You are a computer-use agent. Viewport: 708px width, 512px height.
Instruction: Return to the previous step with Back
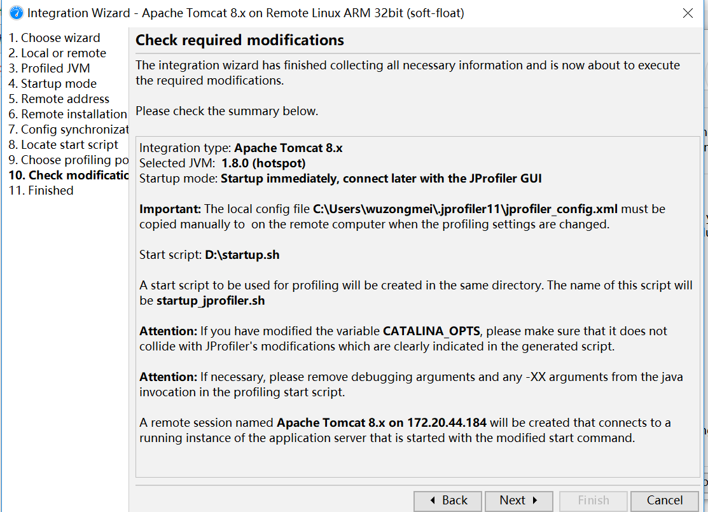pyautogui.click(x=448, y=501)
